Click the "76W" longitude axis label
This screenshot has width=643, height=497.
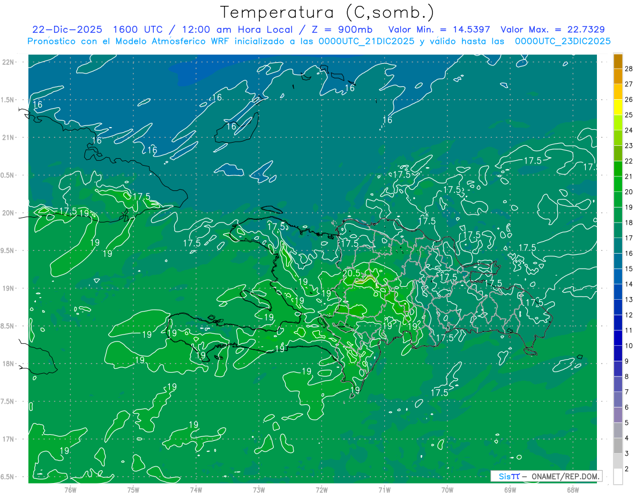(71, 489)
